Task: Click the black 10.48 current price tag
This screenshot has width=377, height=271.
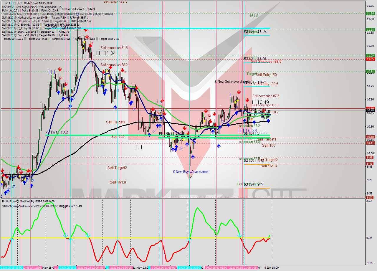Action: (370, 110)
